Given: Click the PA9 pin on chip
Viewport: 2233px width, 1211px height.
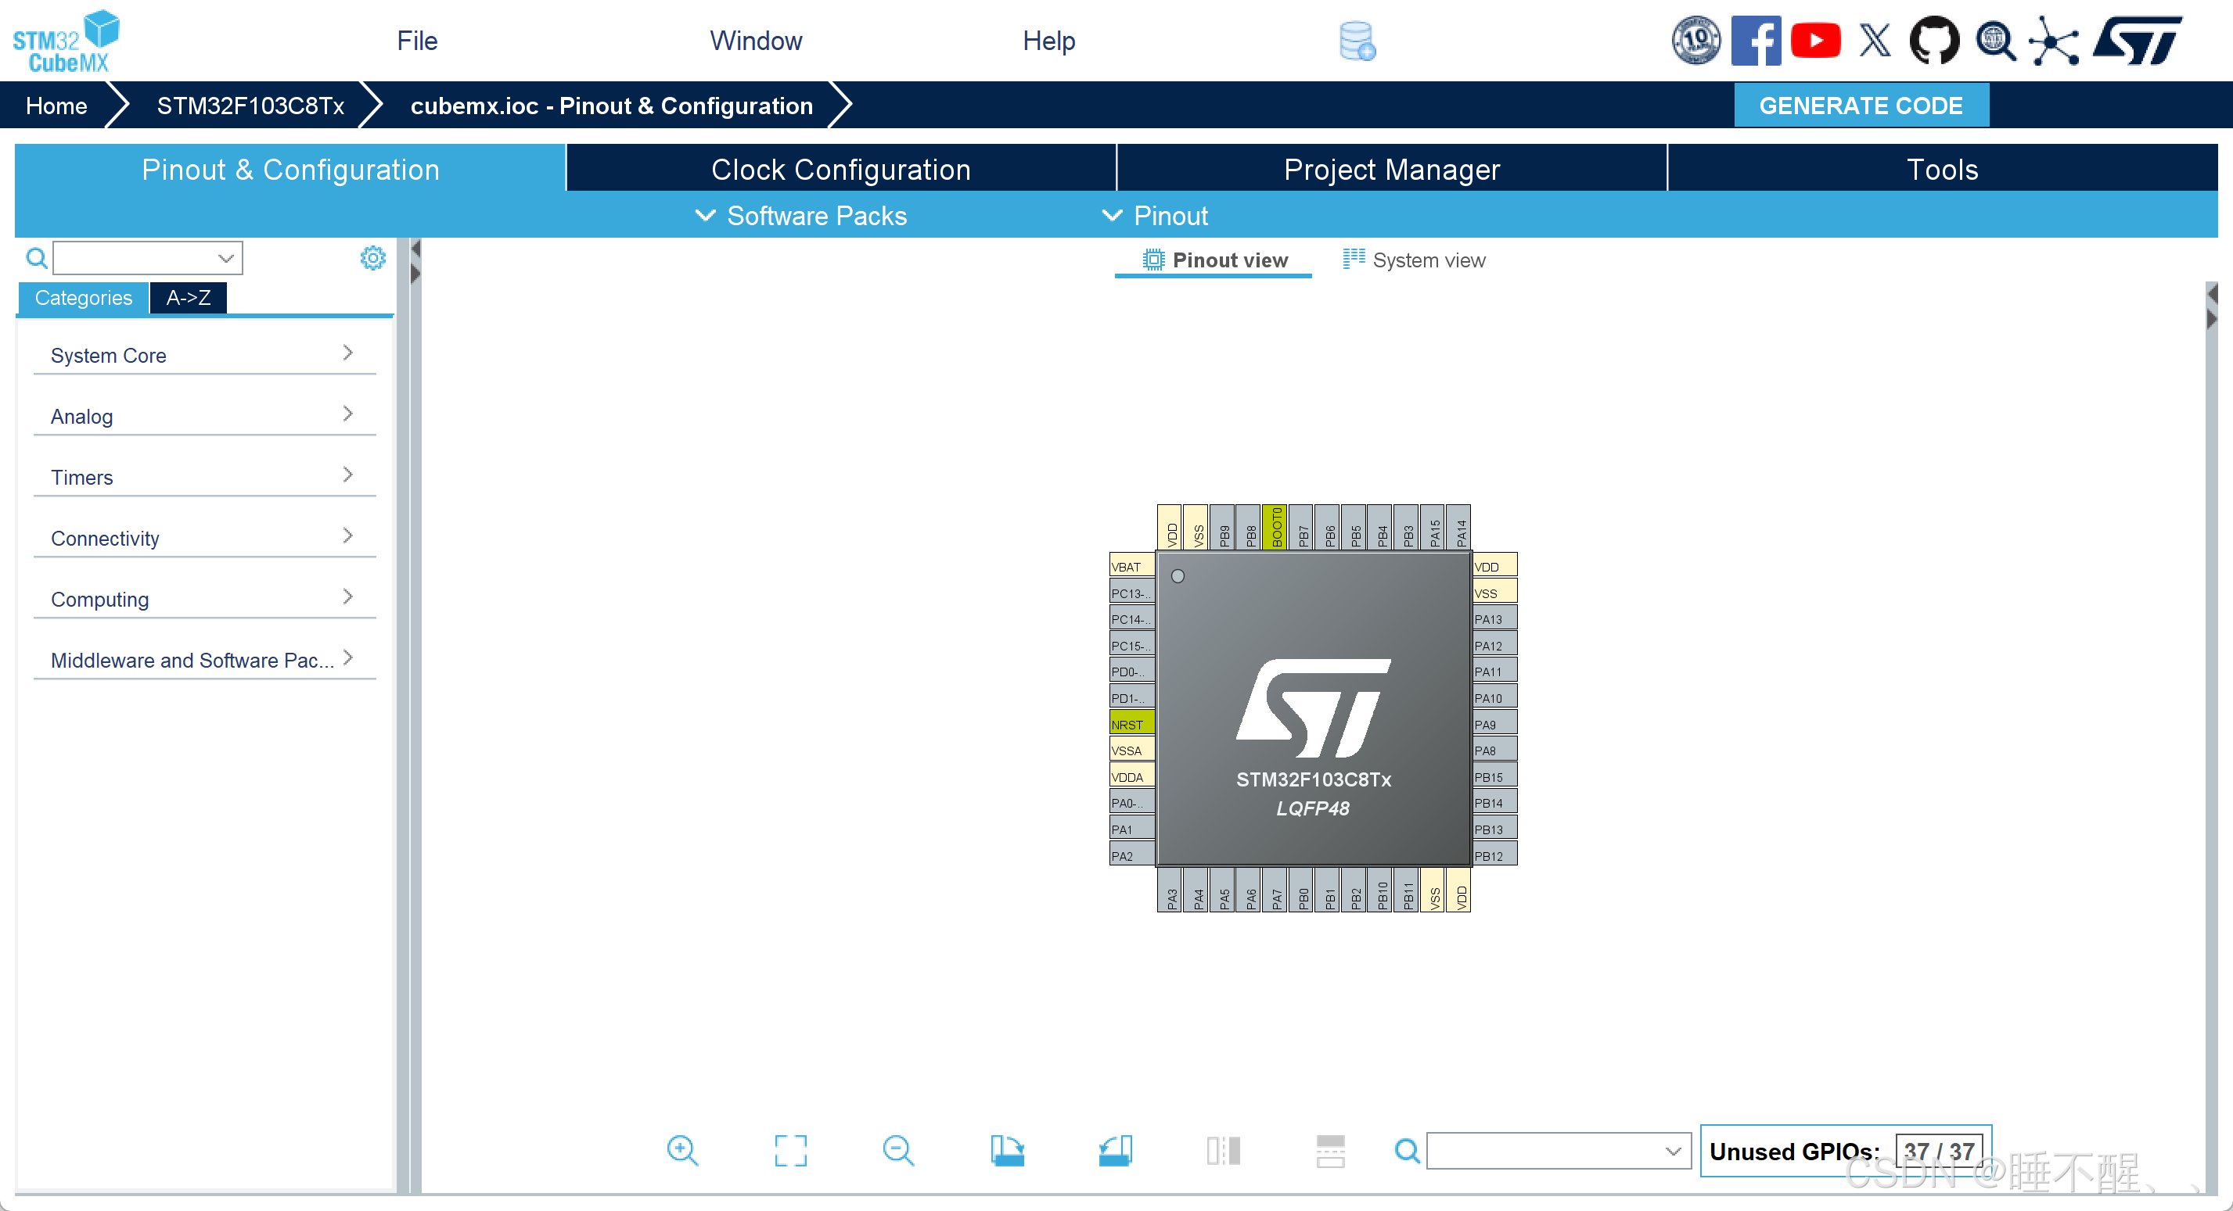Looking at the screenshot, I should (x=1494, y=724).
